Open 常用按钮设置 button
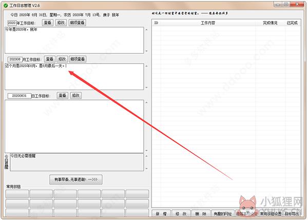Image resolution: width=308 pixels, height=220 pixels. (271, 214)
